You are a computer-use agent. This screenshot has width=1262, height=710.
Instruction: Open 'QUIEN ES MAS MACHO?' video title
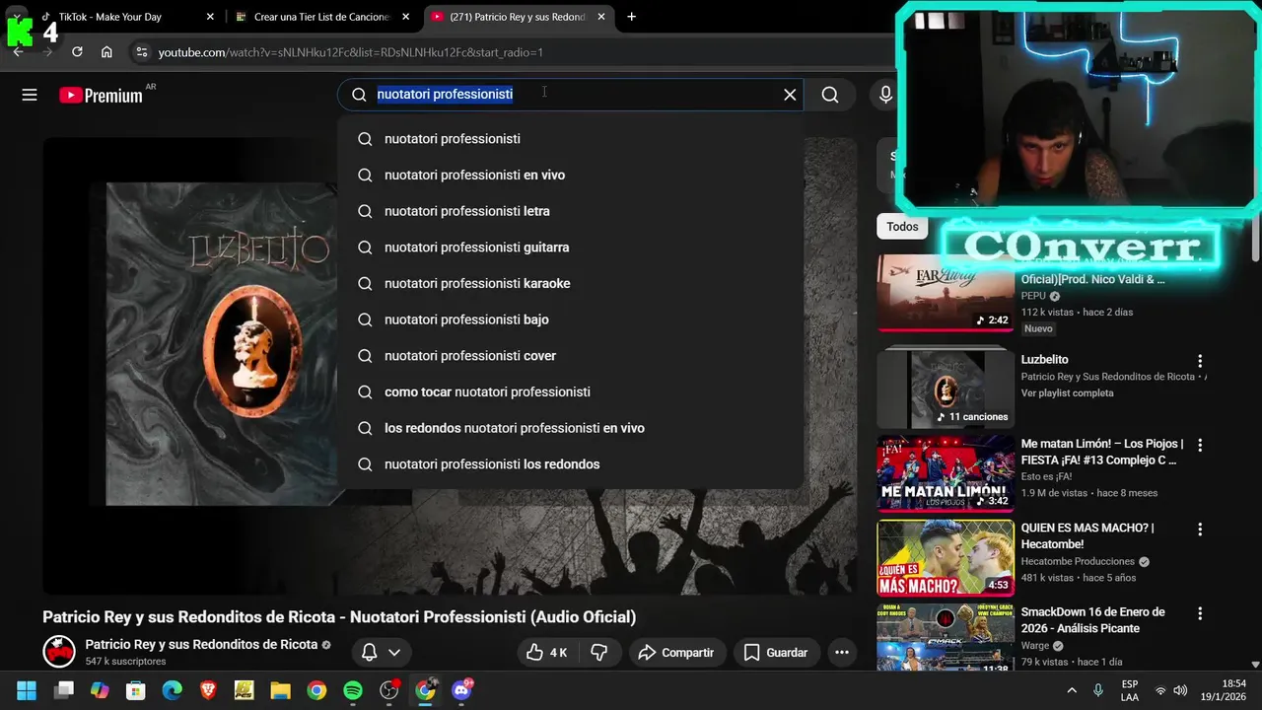[x=1087, y=535]
